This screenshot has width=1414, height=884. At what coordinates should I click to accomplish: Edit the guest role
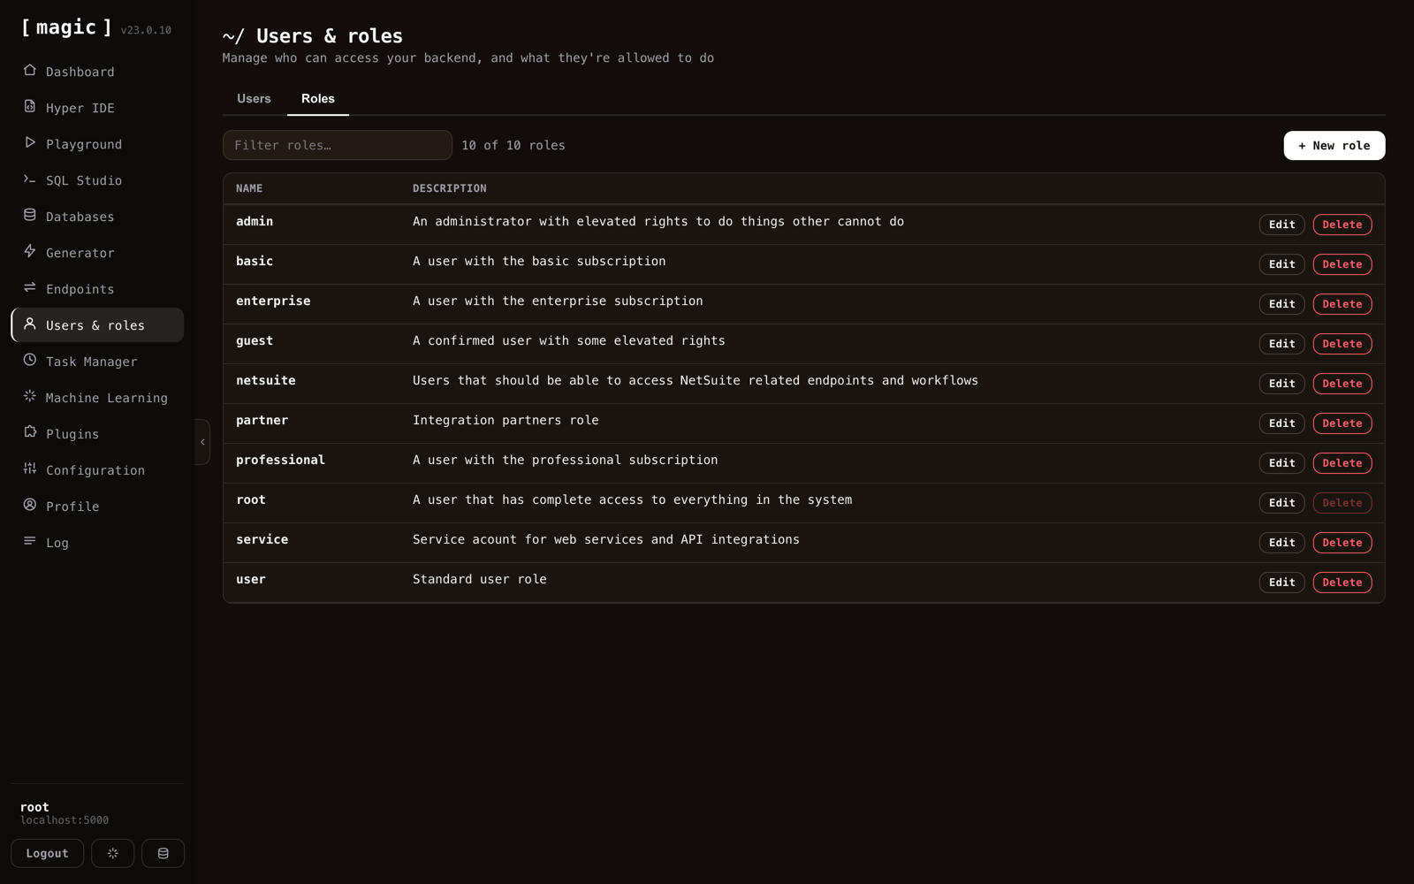1282,344
